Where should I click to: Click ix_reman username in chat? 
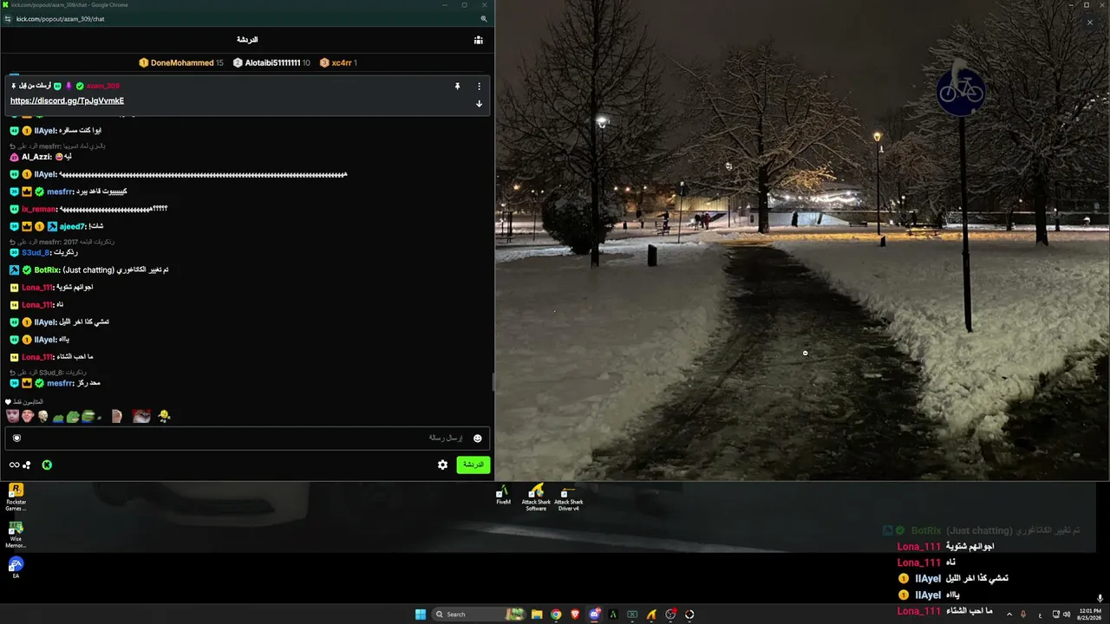tap(39, 209)
